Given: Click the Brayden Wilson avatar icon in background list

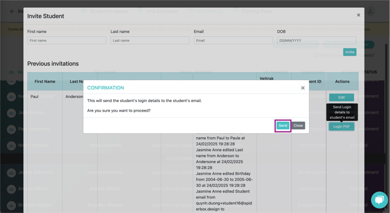Looking at the screenshot, I should tap(11, 205).
